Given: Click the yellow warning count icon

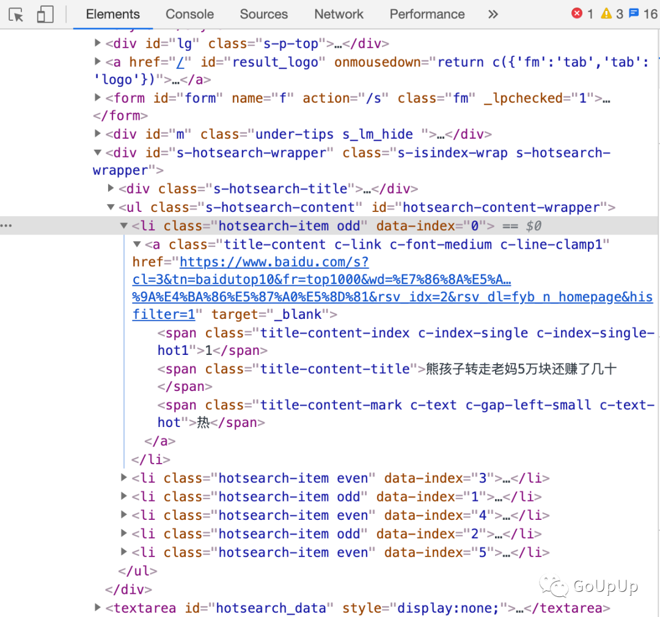Looking at the screenshot, I should (x=606, y=13).
